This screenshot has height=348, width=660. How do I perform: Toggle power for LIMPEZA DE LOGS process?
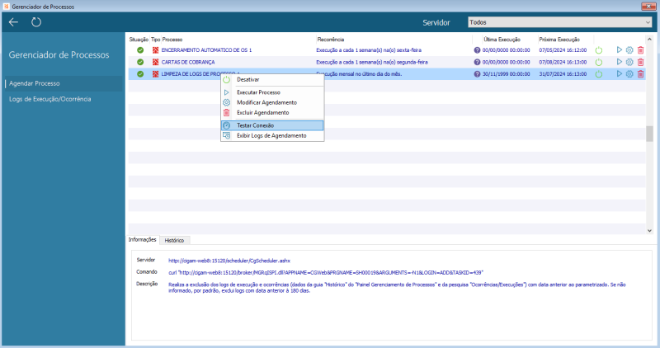coord(599,74)
